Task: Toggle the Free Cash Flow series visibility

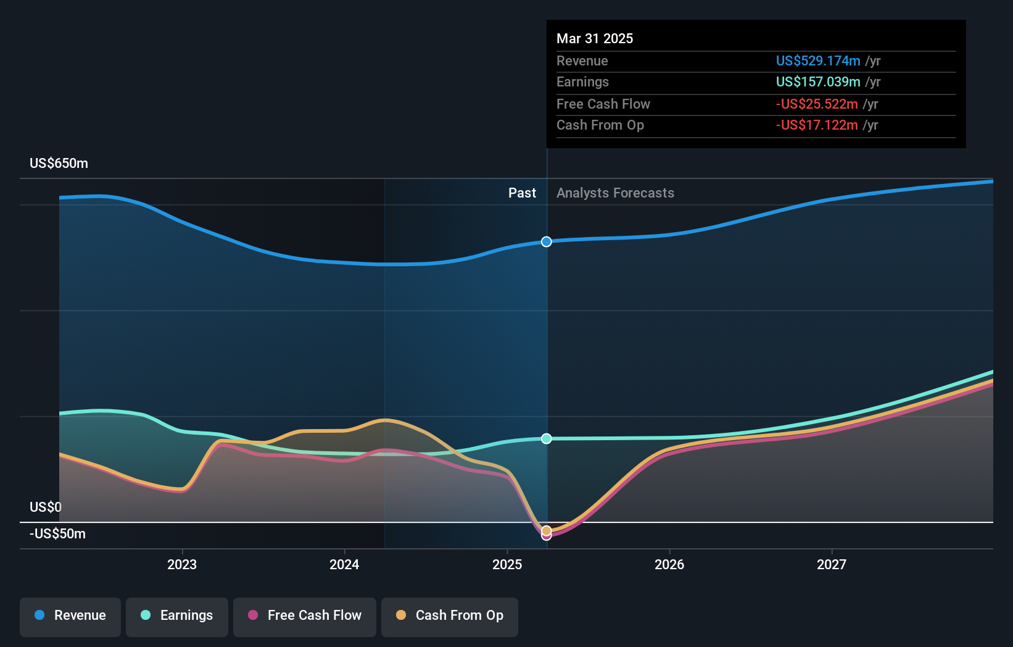Action: [x=304, y=617]
